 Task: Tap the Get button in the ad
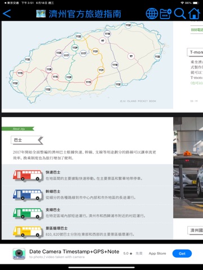click(x=182, y=254)
